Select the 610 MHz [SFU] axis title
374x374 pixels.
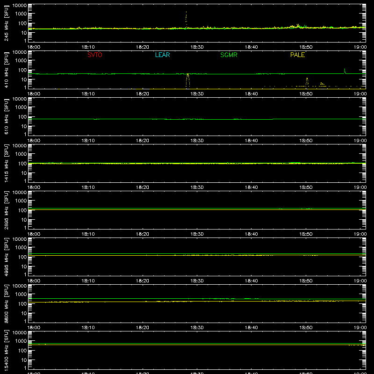[7, 116]
